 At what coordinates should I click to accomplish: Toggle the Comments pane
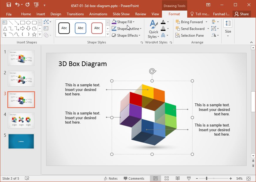(134, 178)
